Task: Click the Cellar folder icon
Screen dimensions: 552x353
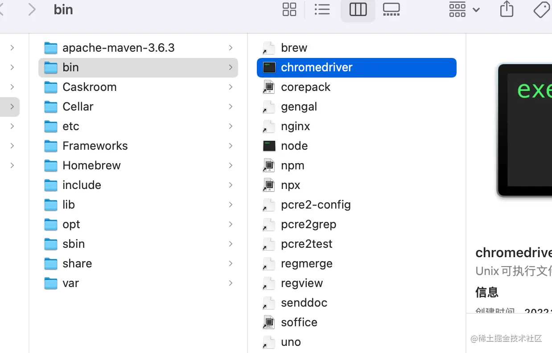Action: (x=51, y=107)
